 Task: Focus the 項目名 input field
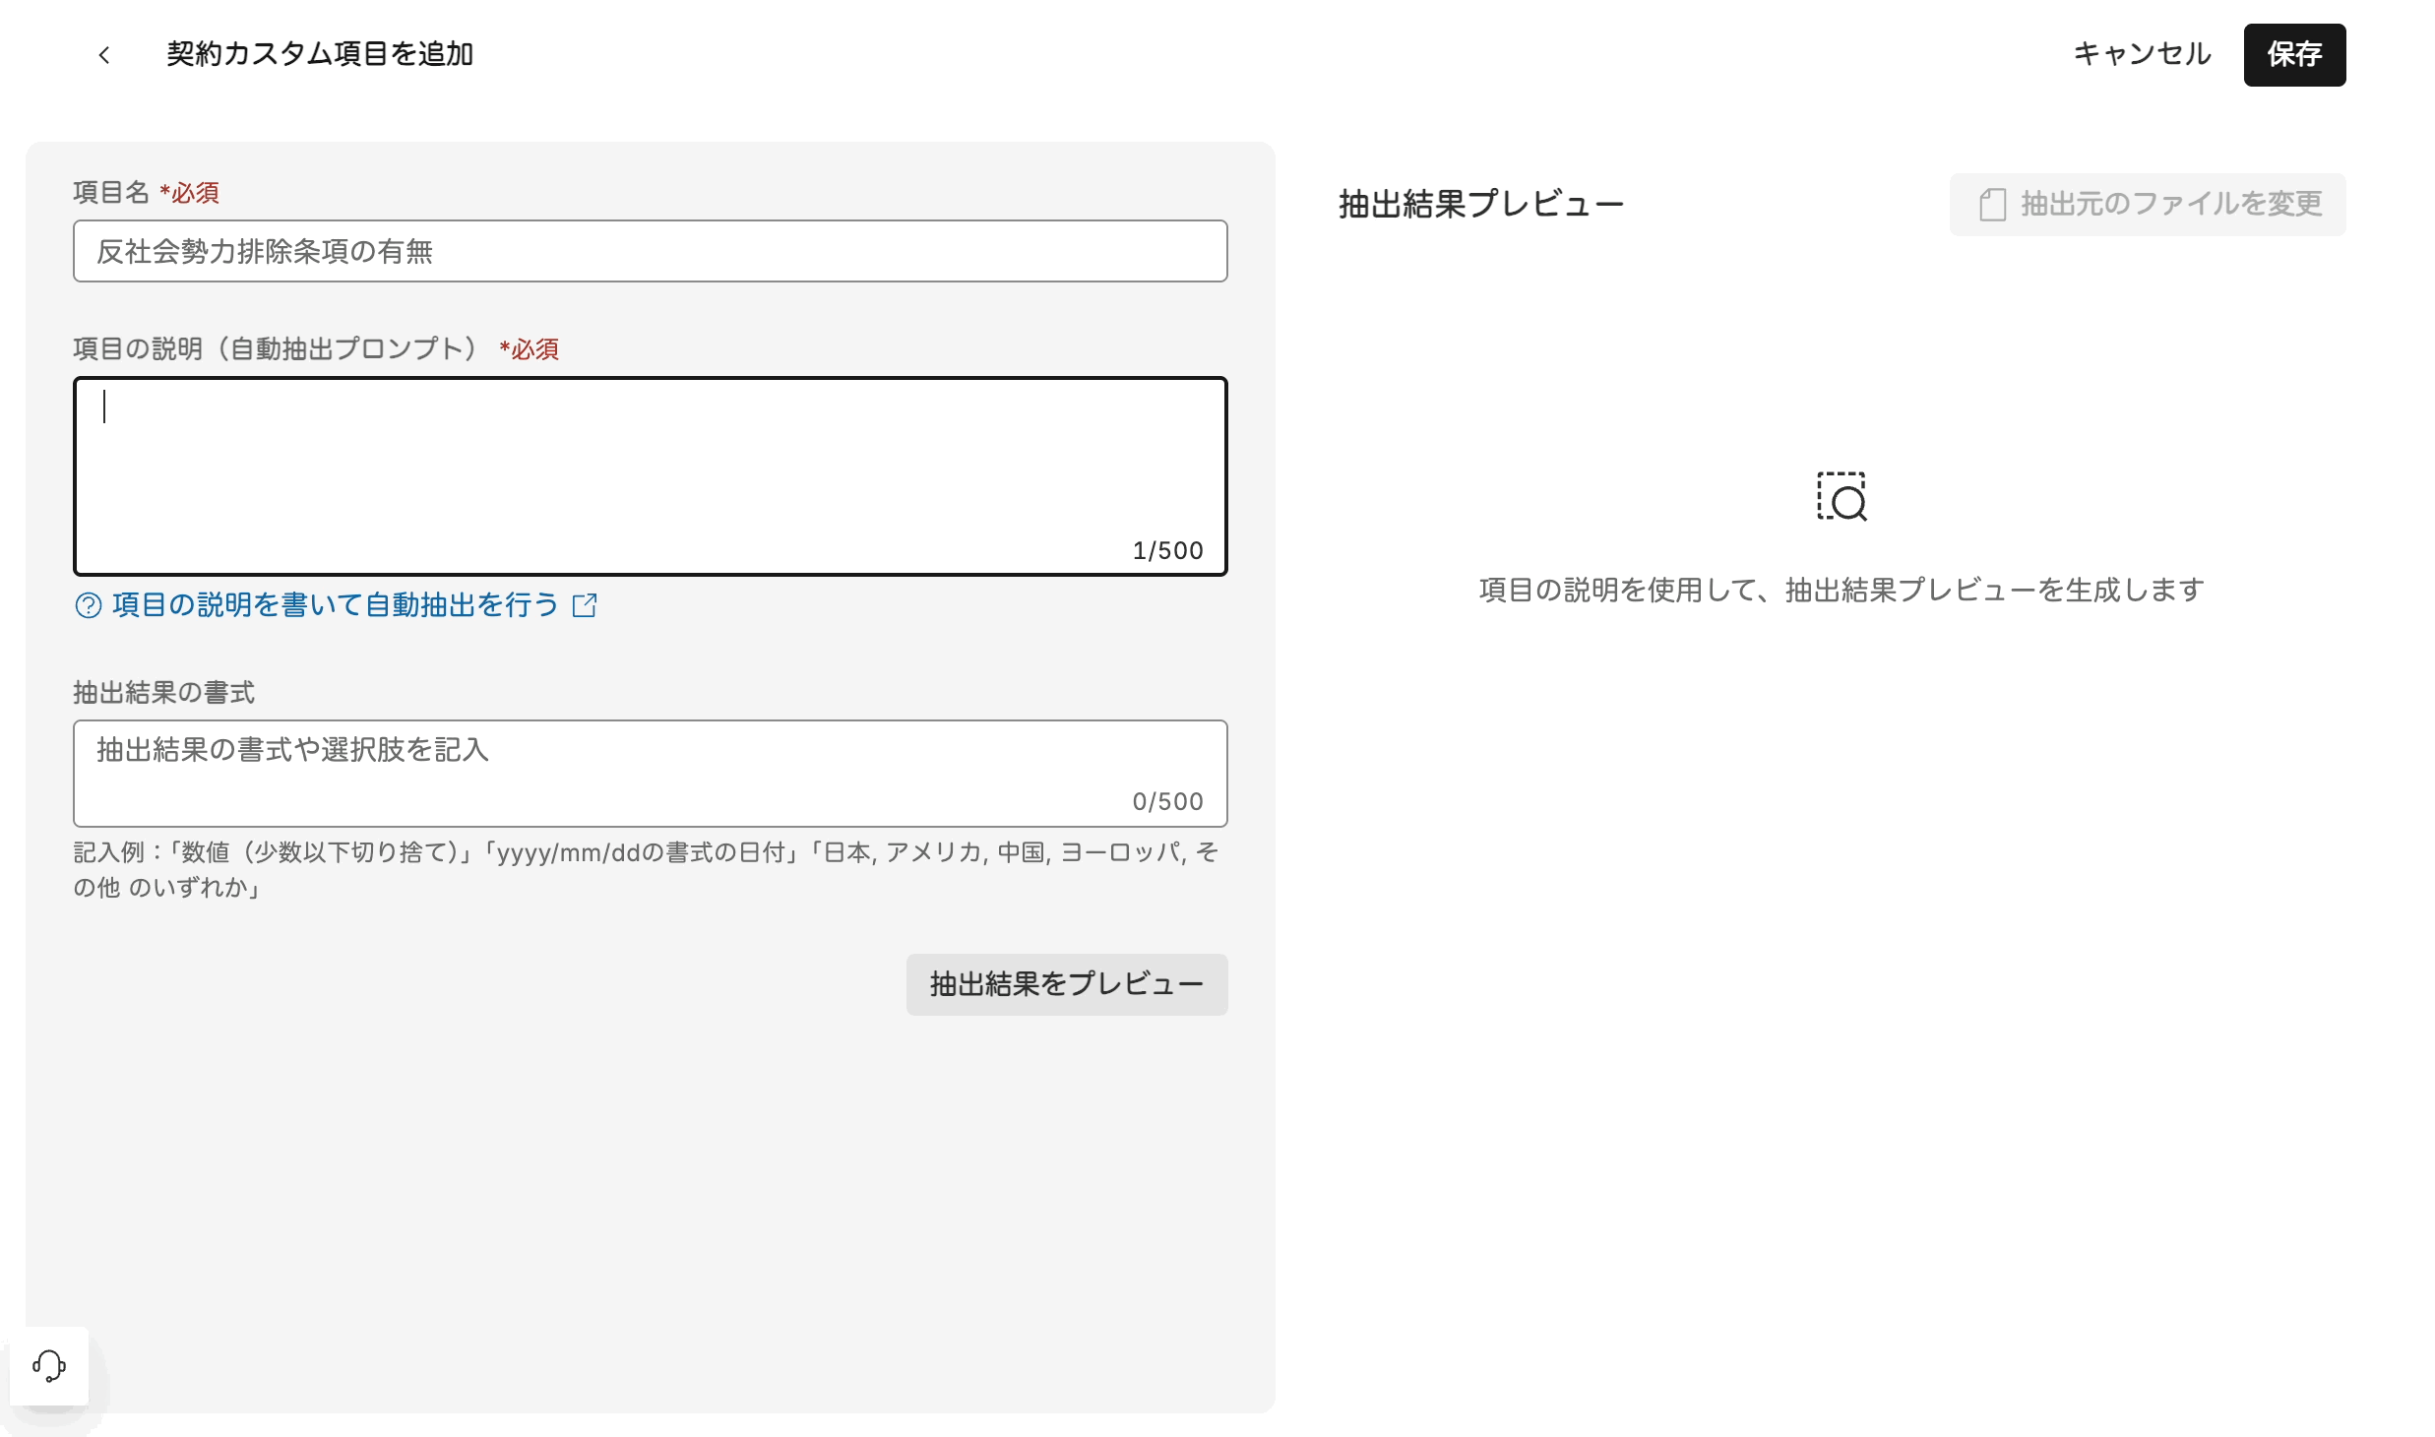point(650,251)
